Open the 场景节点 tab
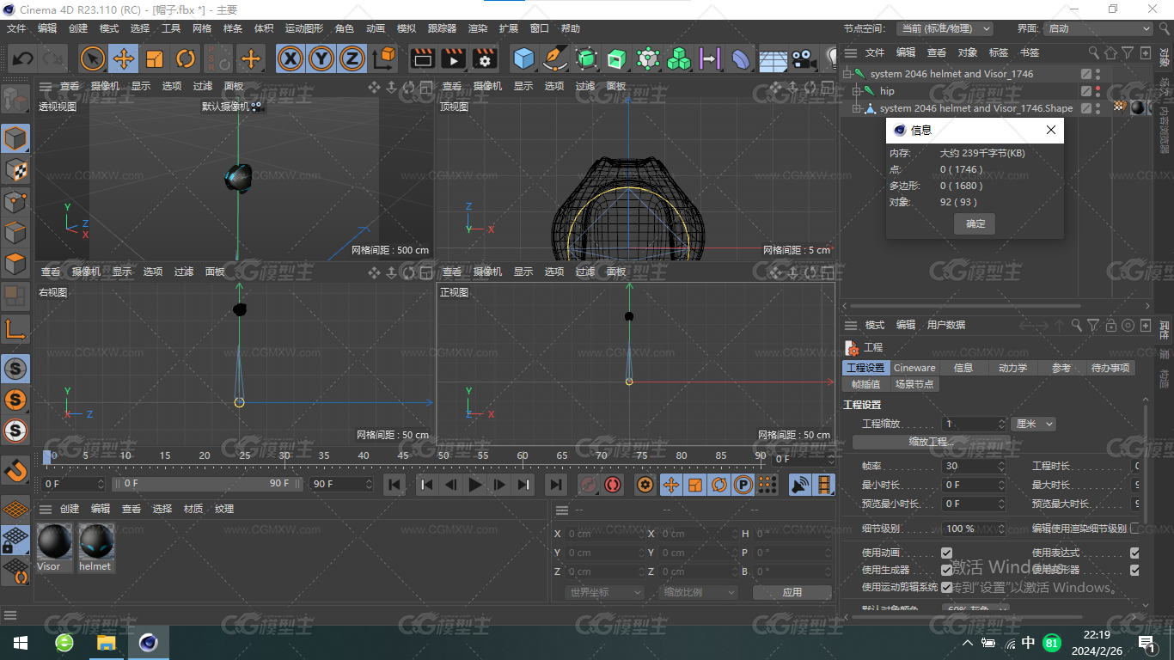 pyautogui.click(x=914, y=384)
